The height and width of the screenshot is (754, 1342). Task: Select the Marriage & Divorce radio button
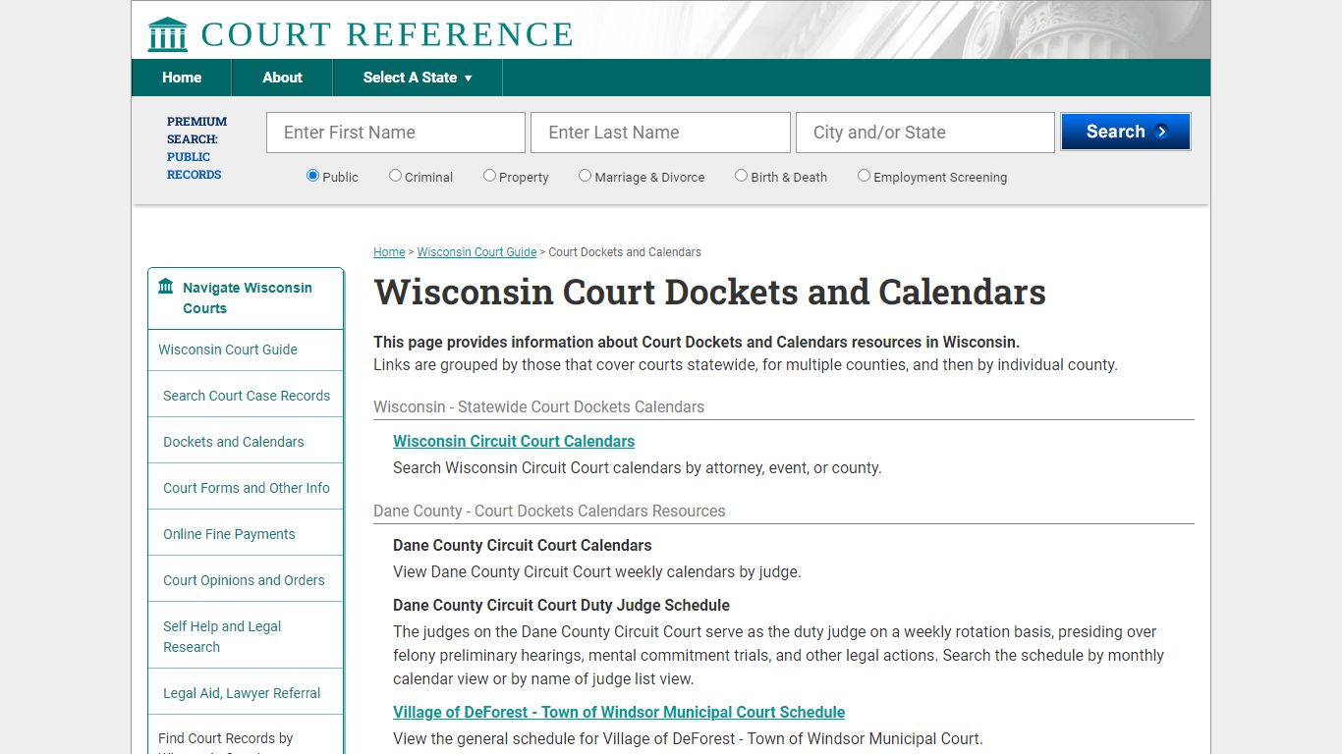coord(585,176)
